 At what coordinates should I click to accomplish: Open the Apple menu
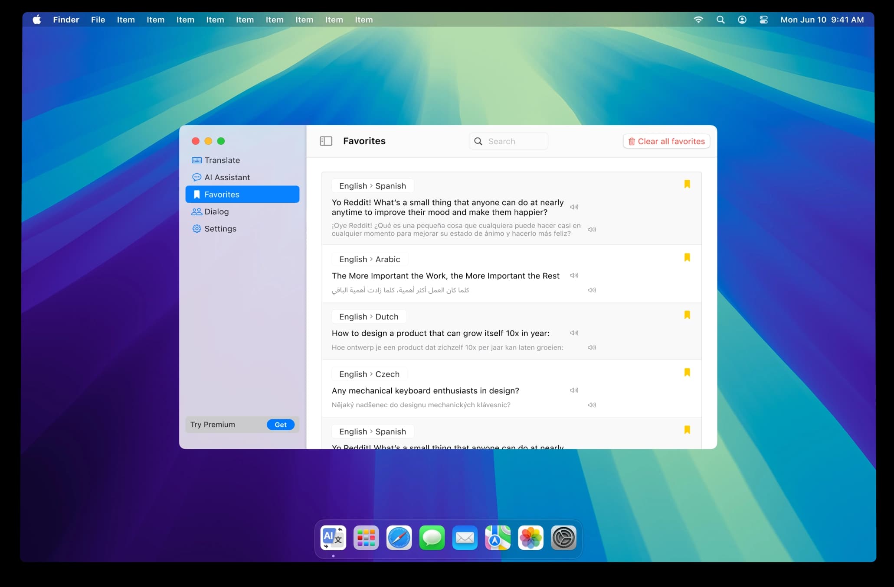coord(37,19)
